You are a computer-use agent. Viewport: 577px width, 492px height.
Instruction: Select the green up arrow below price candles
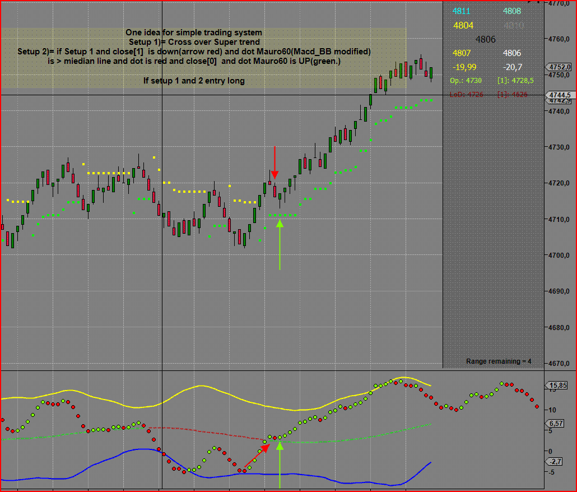pyautogui.click(x=280, y=245)
